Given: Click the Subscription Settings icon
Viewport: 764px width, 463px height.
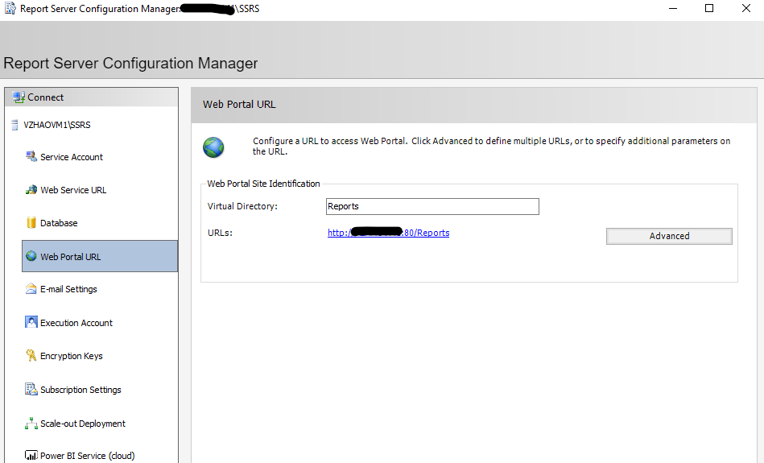Looking at the screenshot, I should (31, 389).
